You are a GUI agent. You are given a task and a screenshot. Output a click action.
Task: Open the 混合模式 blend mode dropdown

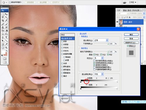click(107, 40)
